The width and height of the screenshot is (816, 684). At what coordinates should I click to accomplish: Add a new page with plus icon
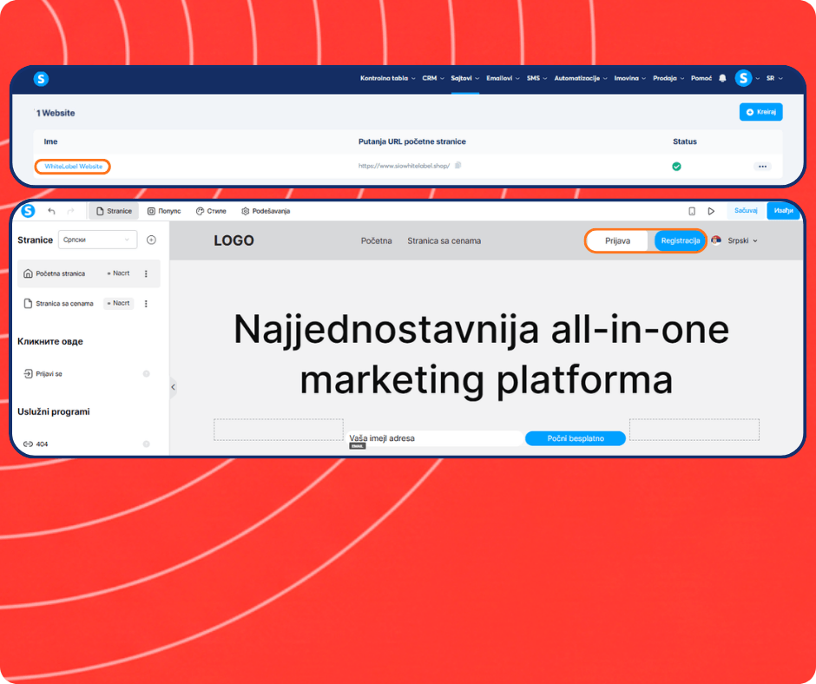[151, 240]
